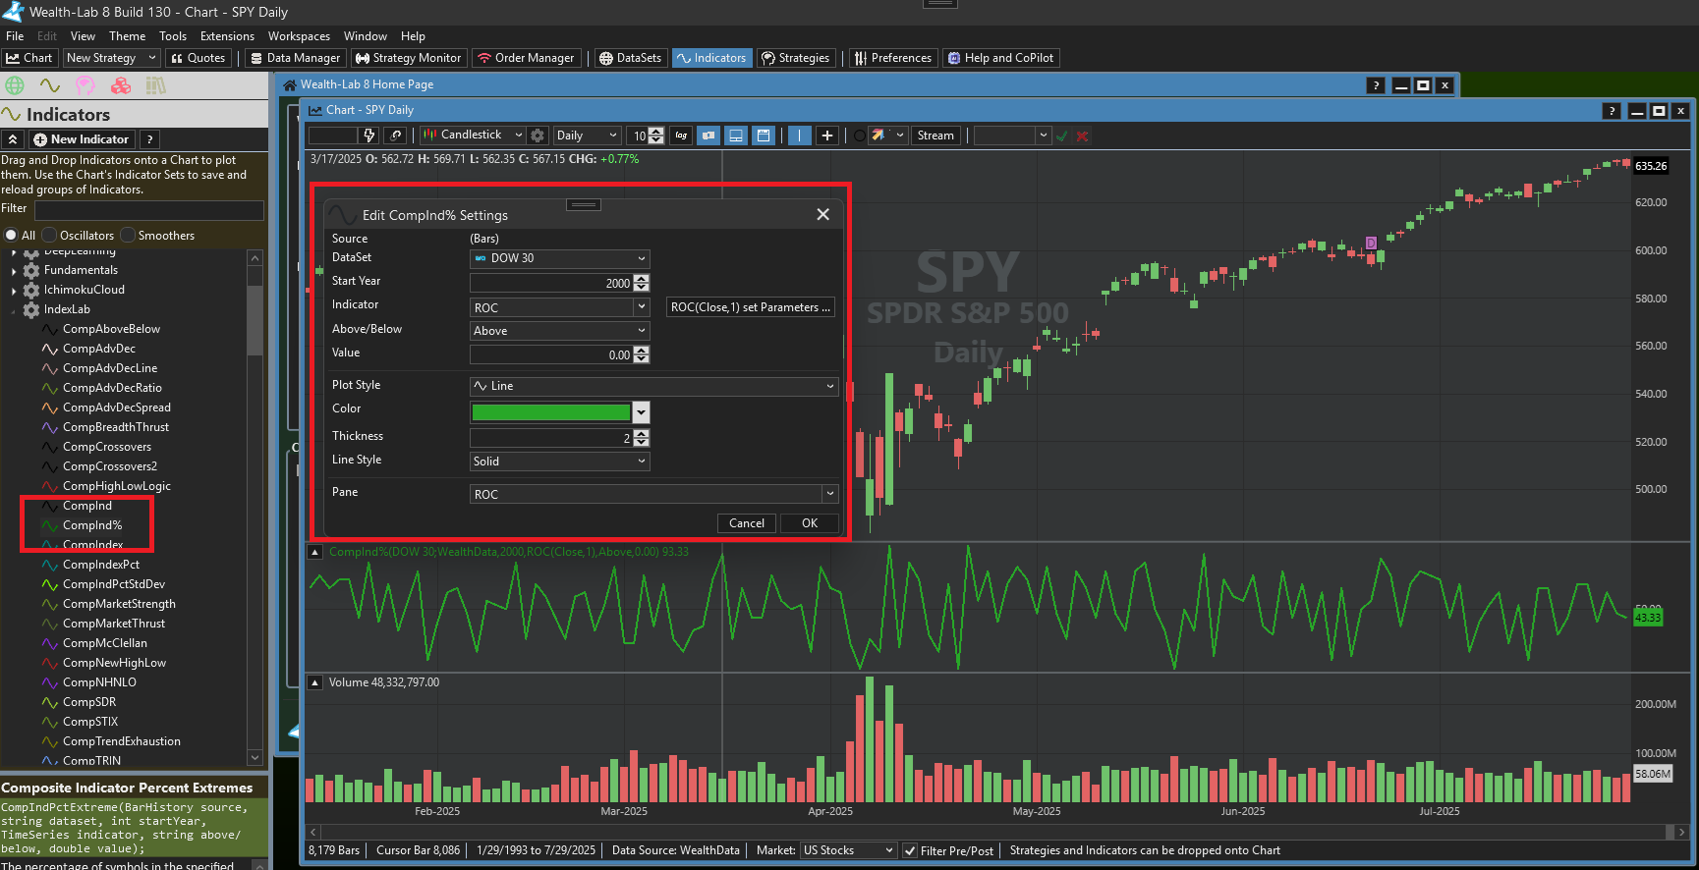Collapse the Volume pane triangle
The image size is (1699, 870).
pyautogui.click(x=315, y=682)
